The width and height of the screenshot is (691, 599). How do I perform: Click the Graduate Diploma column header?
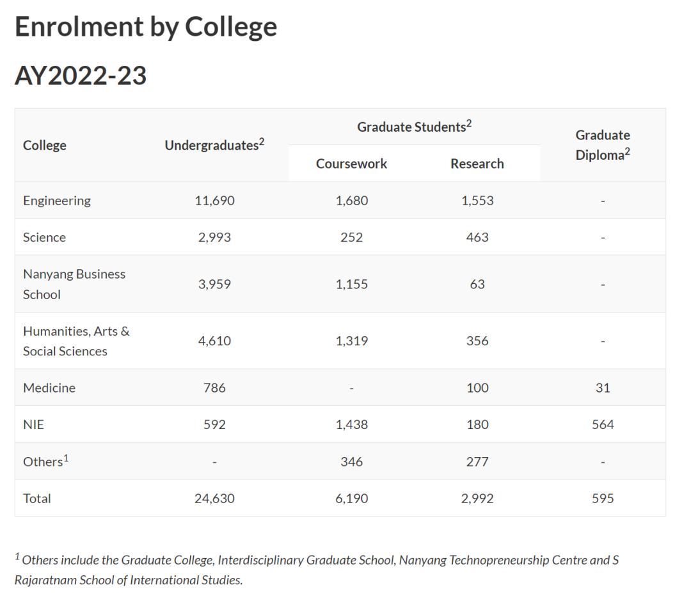click(602, 145)
